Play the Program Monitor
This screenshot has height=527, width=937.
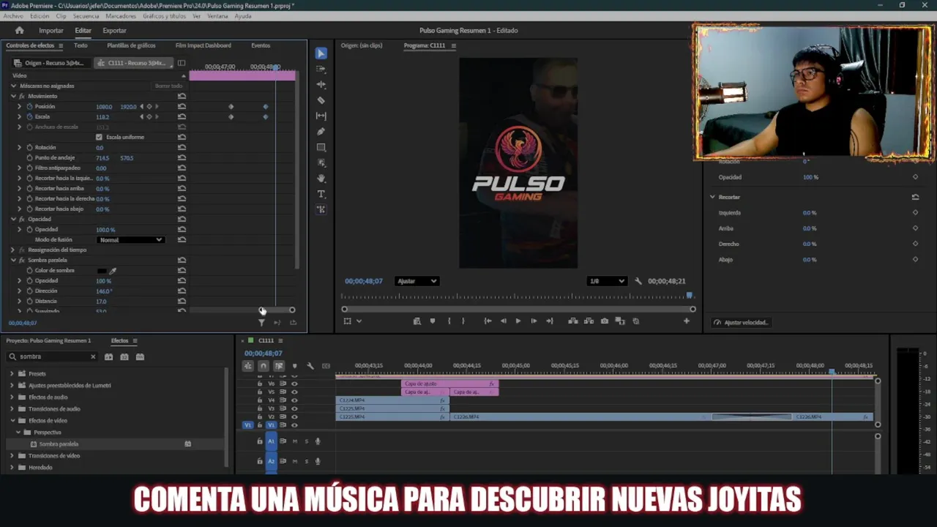(x=518, y=321)
